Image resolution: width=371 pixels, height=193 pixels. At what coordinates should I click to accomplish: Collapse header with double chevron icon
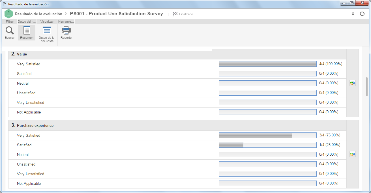click(x=353, y=14)
